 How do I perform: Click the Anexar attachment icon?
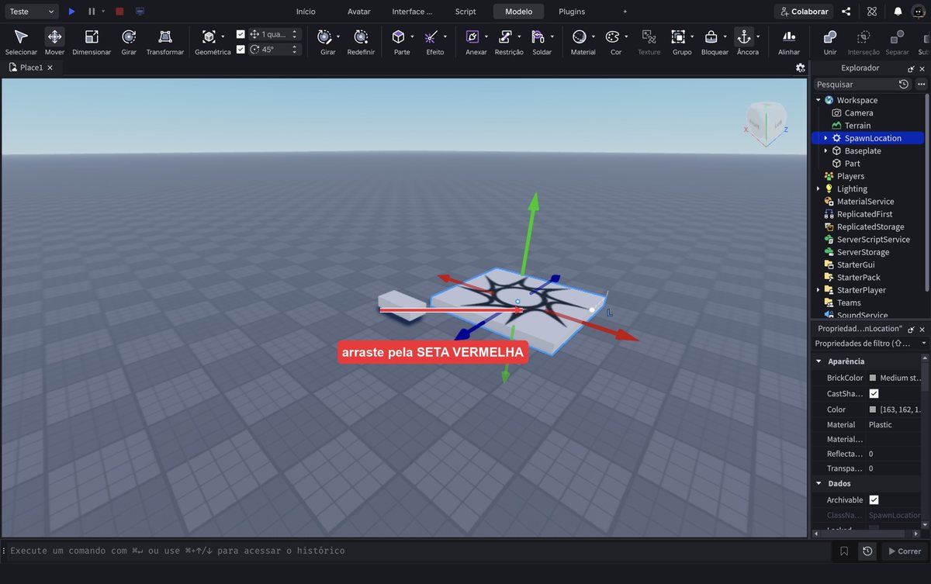(x=472, y=36)
